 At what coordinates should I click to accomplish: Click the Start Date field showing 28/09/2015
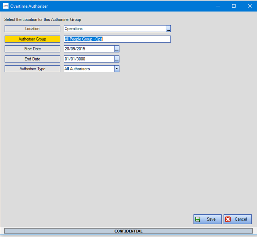tap(89, 49)
